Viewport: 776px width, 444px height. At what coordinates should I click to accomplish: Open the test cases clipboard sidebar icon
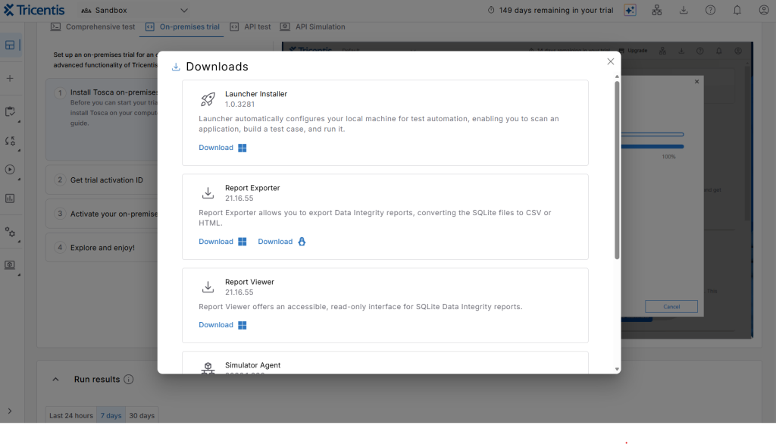10,111
